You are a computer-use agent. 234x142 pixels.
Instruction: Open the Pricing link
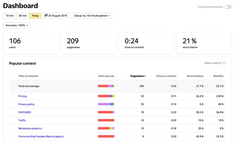(x=23, y=96)
